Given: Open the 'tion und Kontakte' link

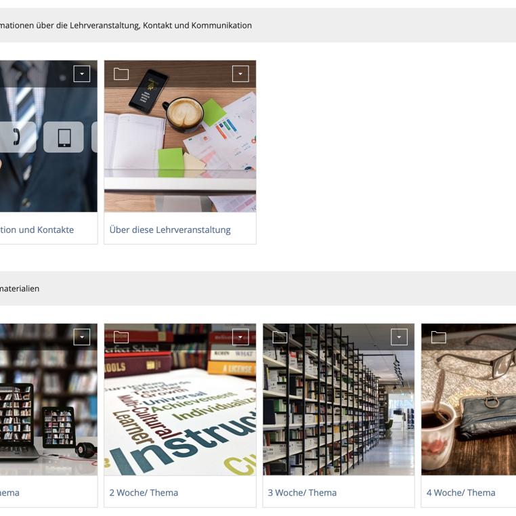Looking at the screenshot, I should click(37, 230).
